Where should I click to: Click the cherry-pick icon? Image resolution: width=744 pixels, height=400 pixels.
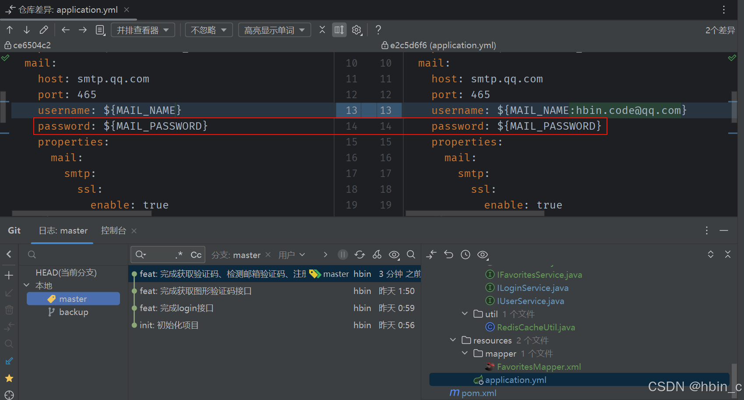377,255
